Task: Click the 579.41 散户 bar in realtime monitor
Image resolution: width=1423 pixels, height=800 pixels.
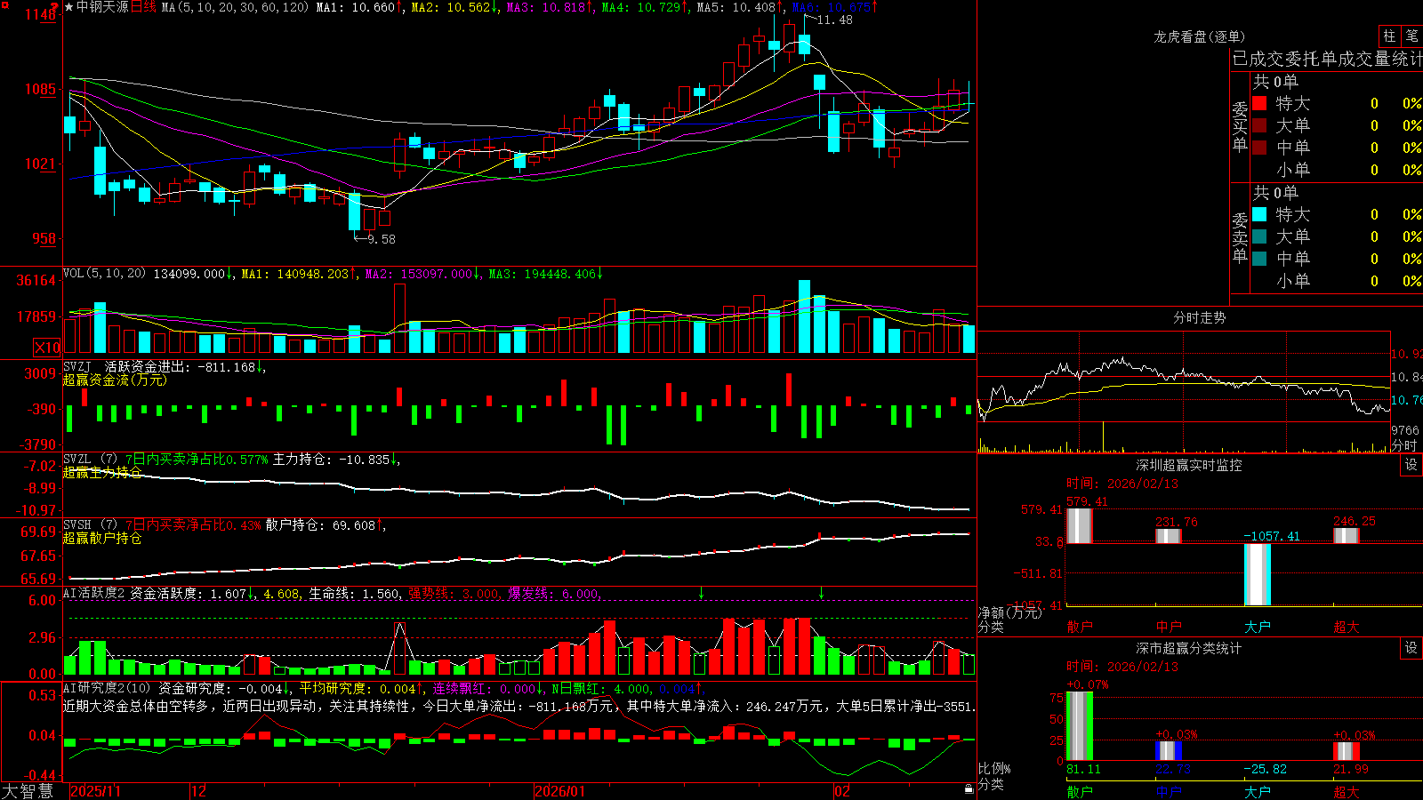Action: pos(1080,525)
